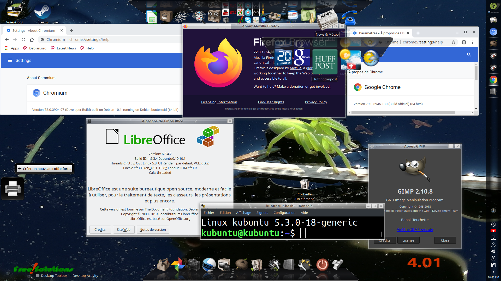
Task: Open Debian.org bookmark in Chromium
Action: (x=35, y=48)
